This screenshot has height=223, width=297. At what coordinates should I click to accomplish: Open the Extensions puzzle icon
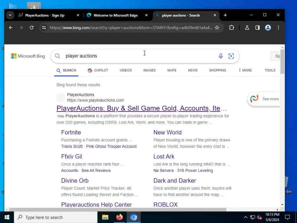coord(231,28)
